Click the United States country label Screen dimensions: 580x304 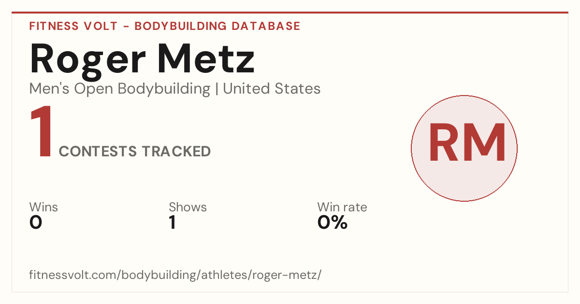[272, 89]
